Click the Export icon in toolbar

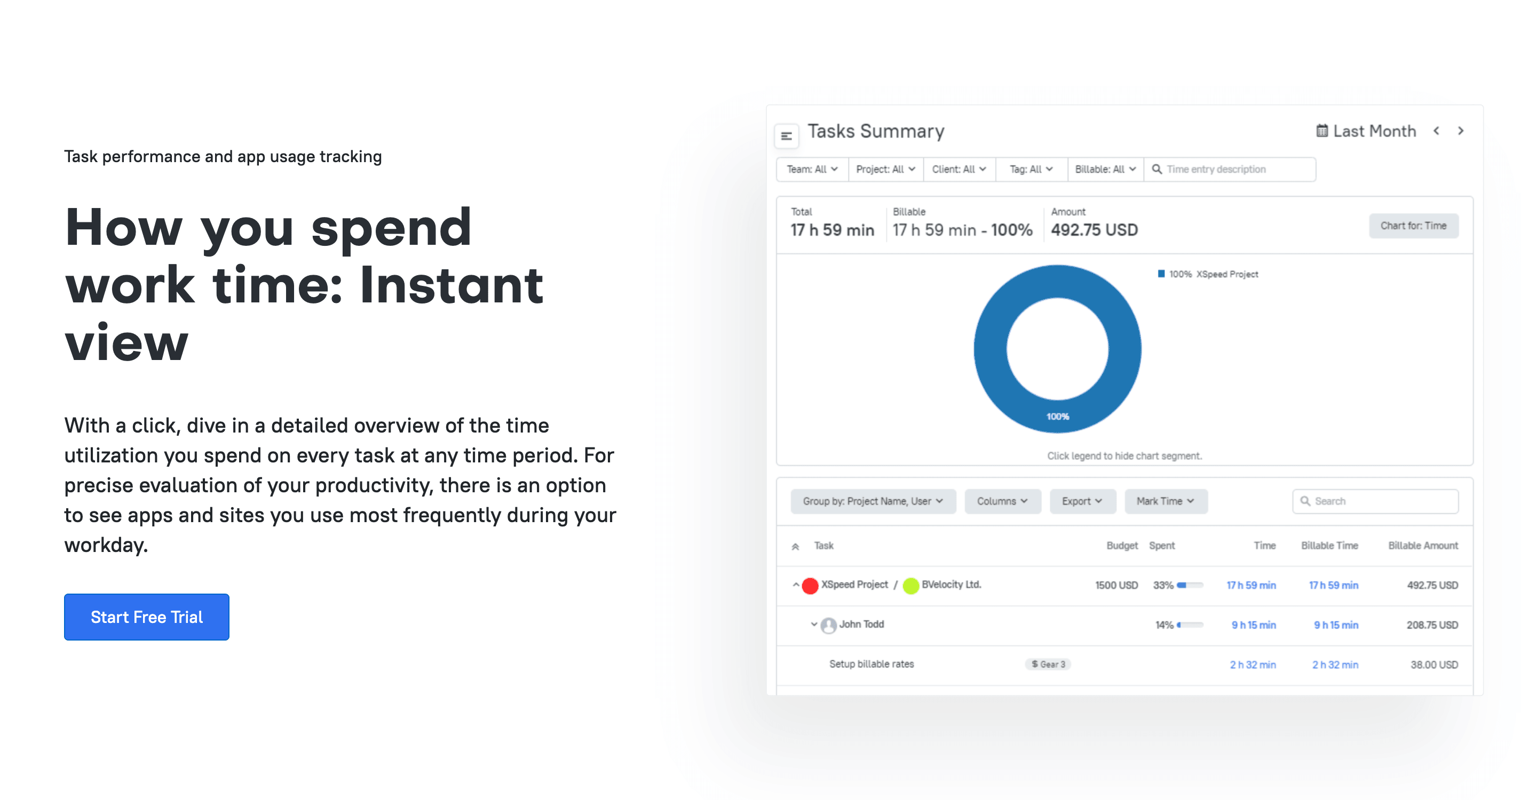click(1081, 500)
